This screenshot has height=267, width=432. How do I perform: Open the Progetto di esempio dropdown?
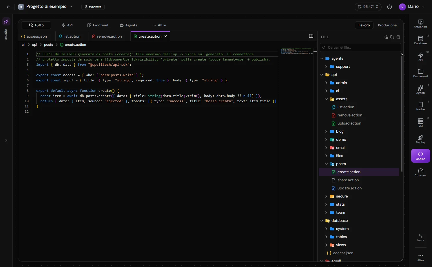click(x=45, y=6)
